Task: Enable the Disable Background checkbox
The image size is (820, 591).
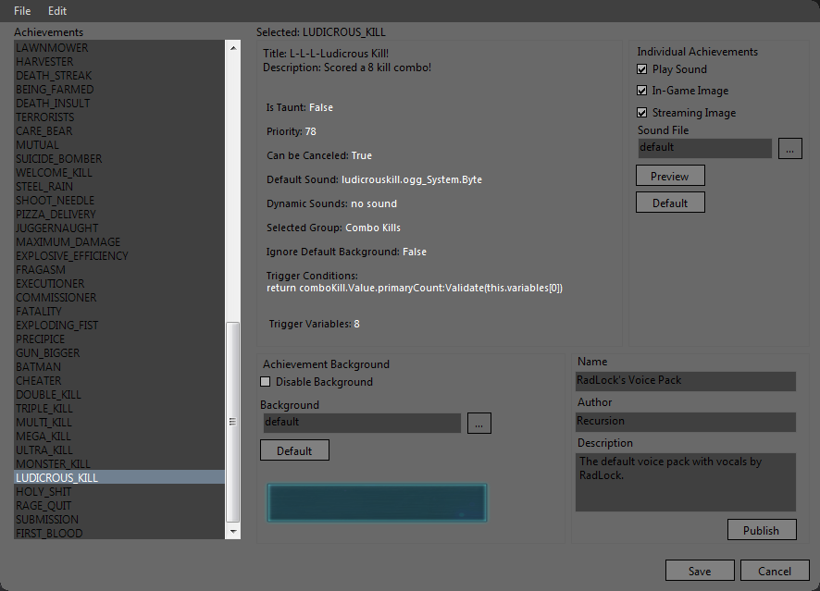Action: (x=266, y=382)
